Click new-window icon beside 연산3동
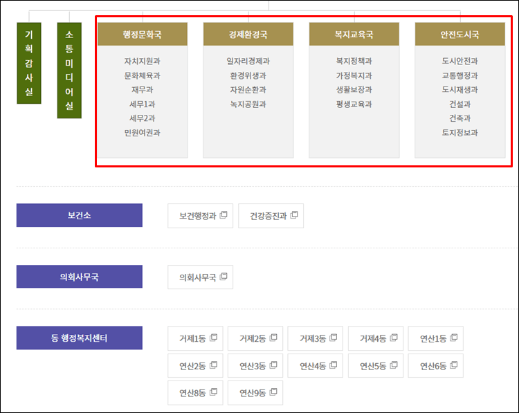The image size is (519, 413). (x=274, y=365)
